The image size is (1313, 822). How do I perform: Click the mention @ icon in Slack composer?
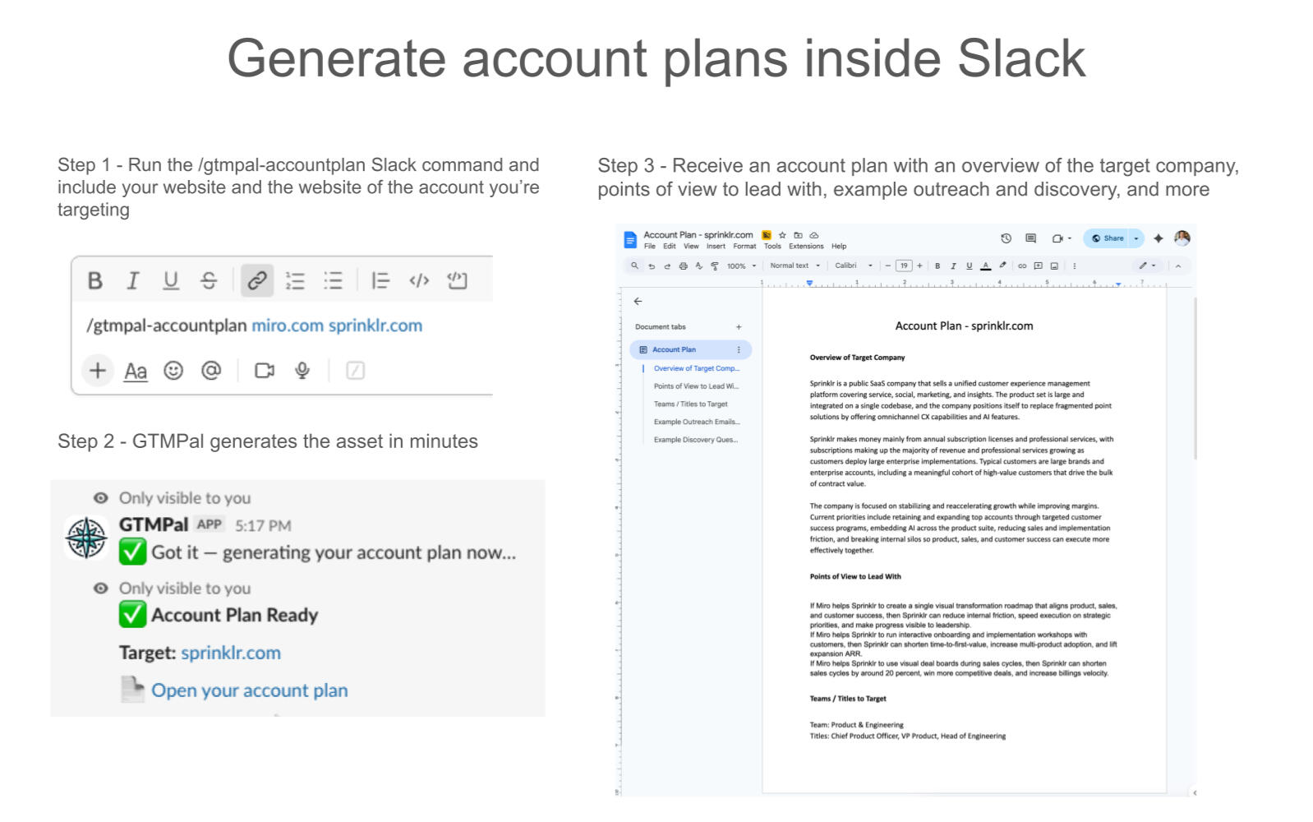[211, 371]
